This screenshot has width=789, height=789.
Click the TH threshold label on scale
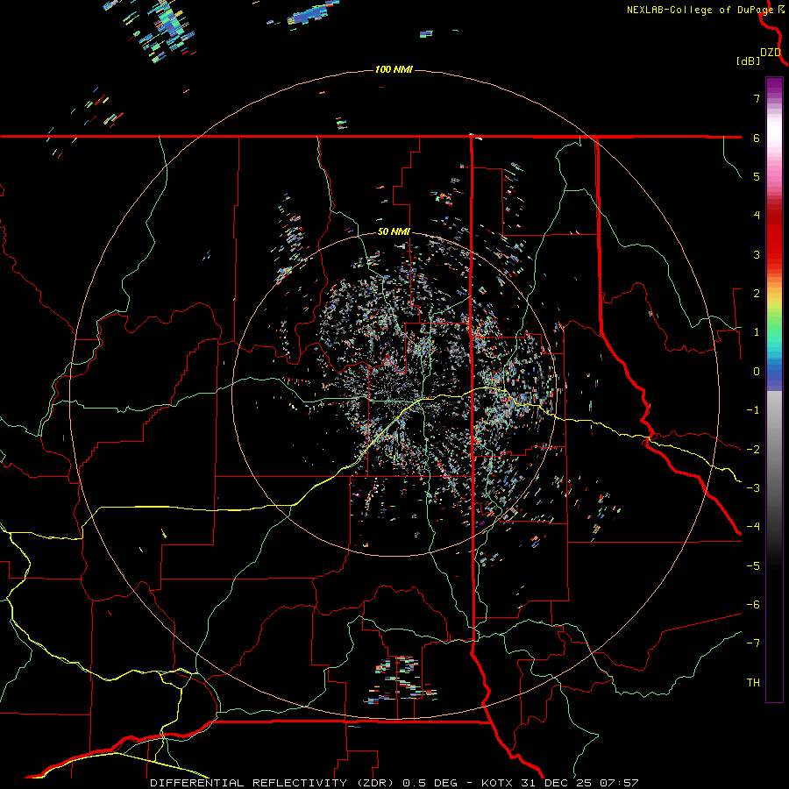753,683
